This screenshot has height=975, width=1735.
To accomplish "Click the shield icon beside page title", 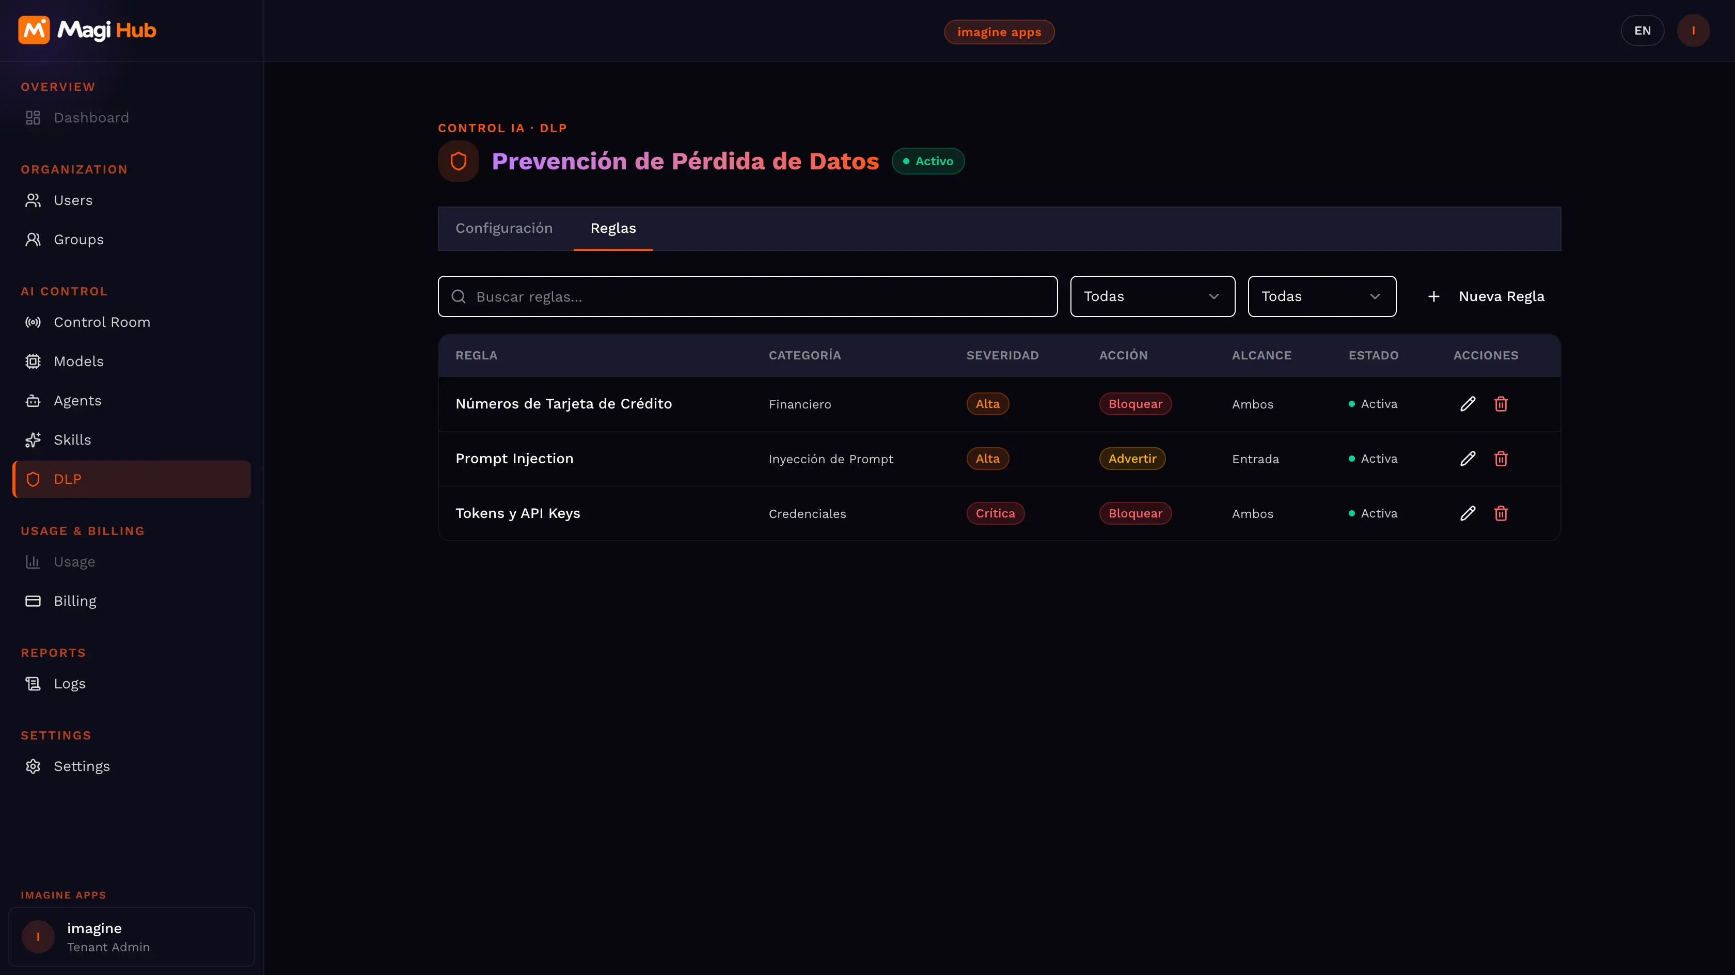I will (458, 161).
